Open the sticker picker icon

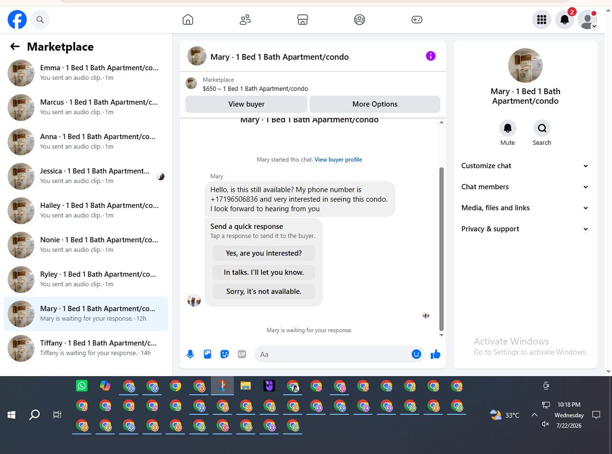(225, 354)
